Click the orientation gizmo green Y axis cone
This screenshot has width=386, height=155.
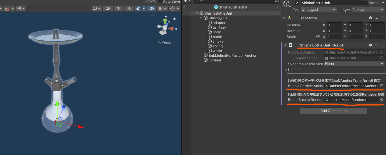[x=165, y=21]
